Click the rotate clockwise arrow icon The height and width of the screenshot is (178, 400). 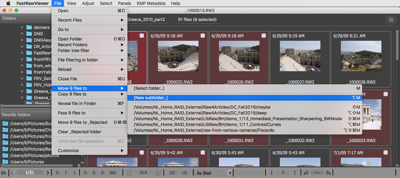coord(306,173)
